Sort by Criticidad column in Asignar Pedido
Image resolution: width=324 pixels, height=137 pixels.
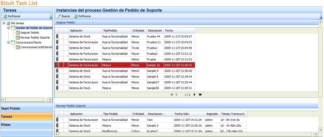pos(138,30)
